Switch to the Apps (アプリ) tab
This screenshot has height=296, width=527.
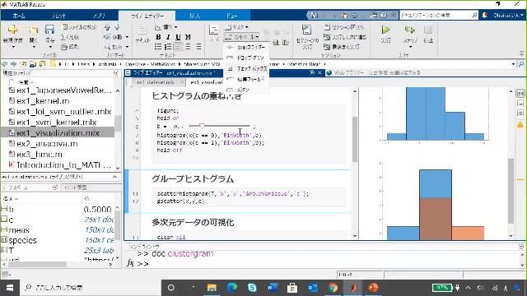coord(99,16)
